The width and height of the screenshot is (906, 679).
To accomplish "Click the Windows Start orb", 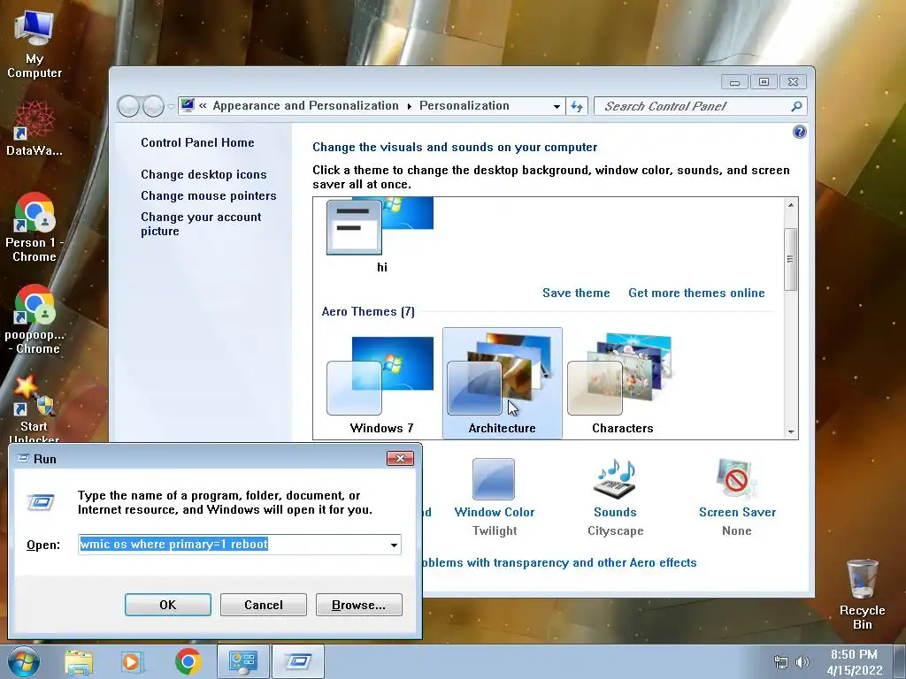I will tap(24, 661).
